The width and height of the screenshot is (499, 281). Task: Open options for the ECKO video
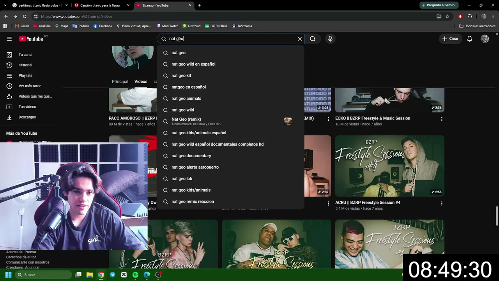coord(442,119)
